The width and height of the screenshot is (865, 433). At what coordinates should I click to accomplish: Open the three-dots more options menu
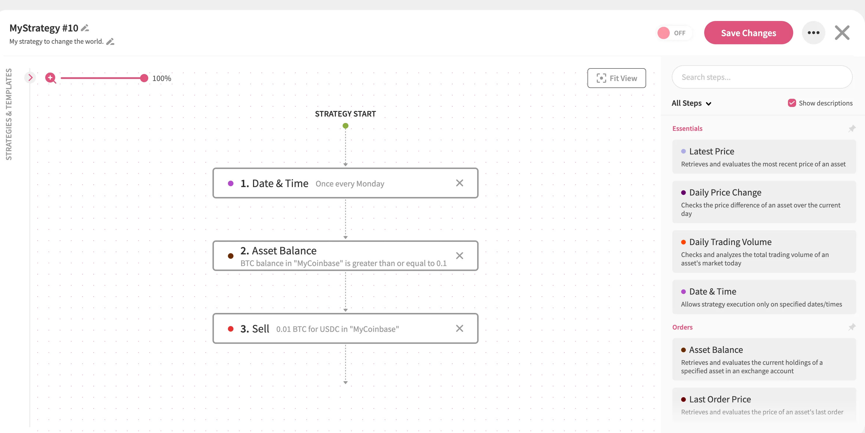(x=813, y=33)
